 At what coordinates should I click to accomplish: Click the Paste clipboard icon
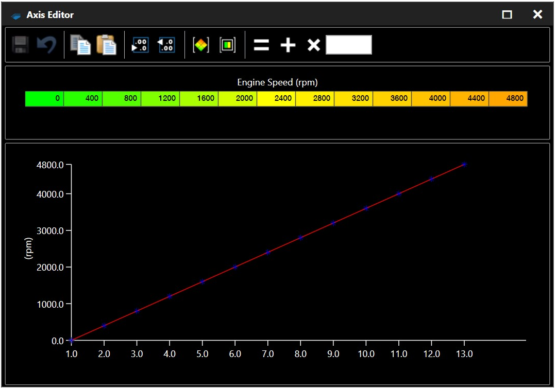[106, 45]
